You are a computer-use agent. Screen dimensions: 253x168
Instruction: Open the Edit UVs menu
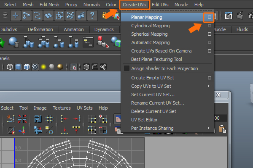tap(161, 5)
